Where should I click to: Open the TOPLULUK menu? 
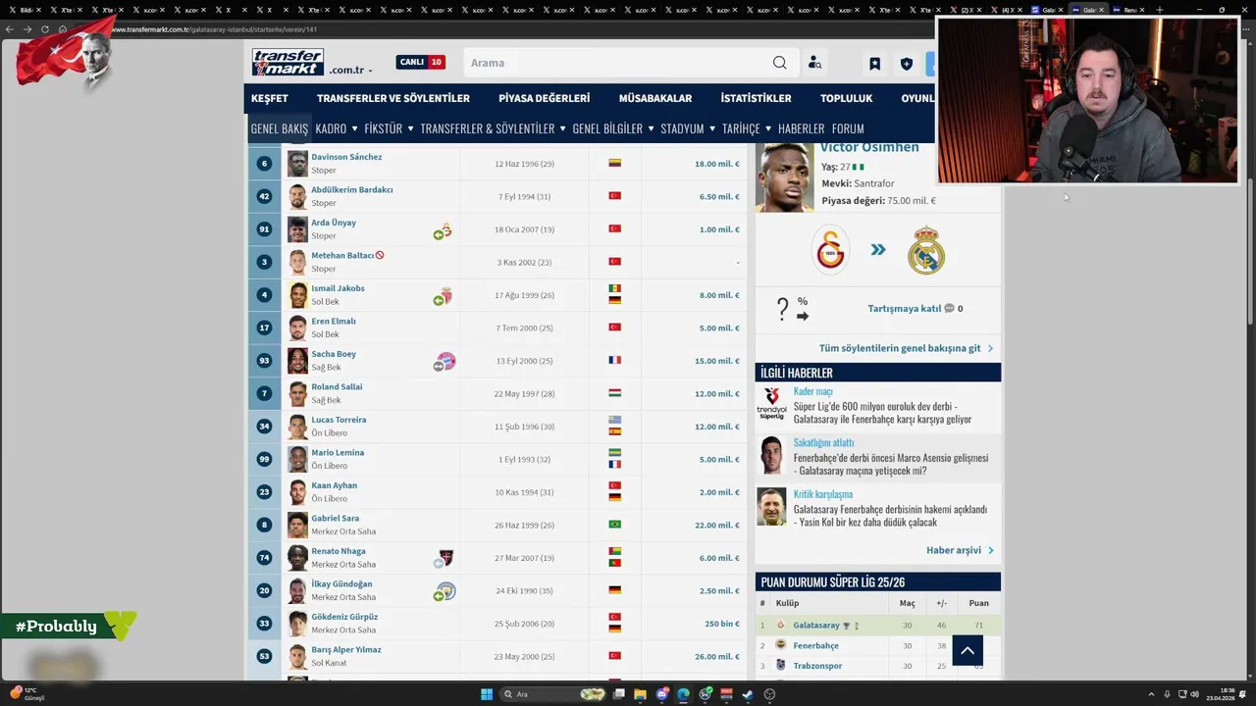[847, 98]
